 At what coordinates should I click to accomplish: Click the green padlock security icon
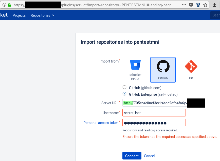9,5
